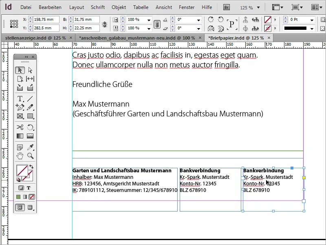
Task: Toggle constrain proportions for scaling chain
Action: click(157, 24)
